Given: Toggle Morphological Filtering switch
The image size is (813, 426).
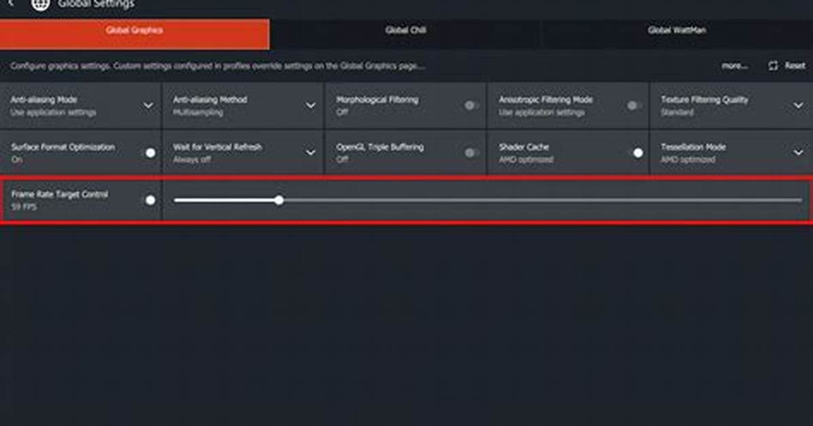Looking at the screenshot, I should coord(471,106).
